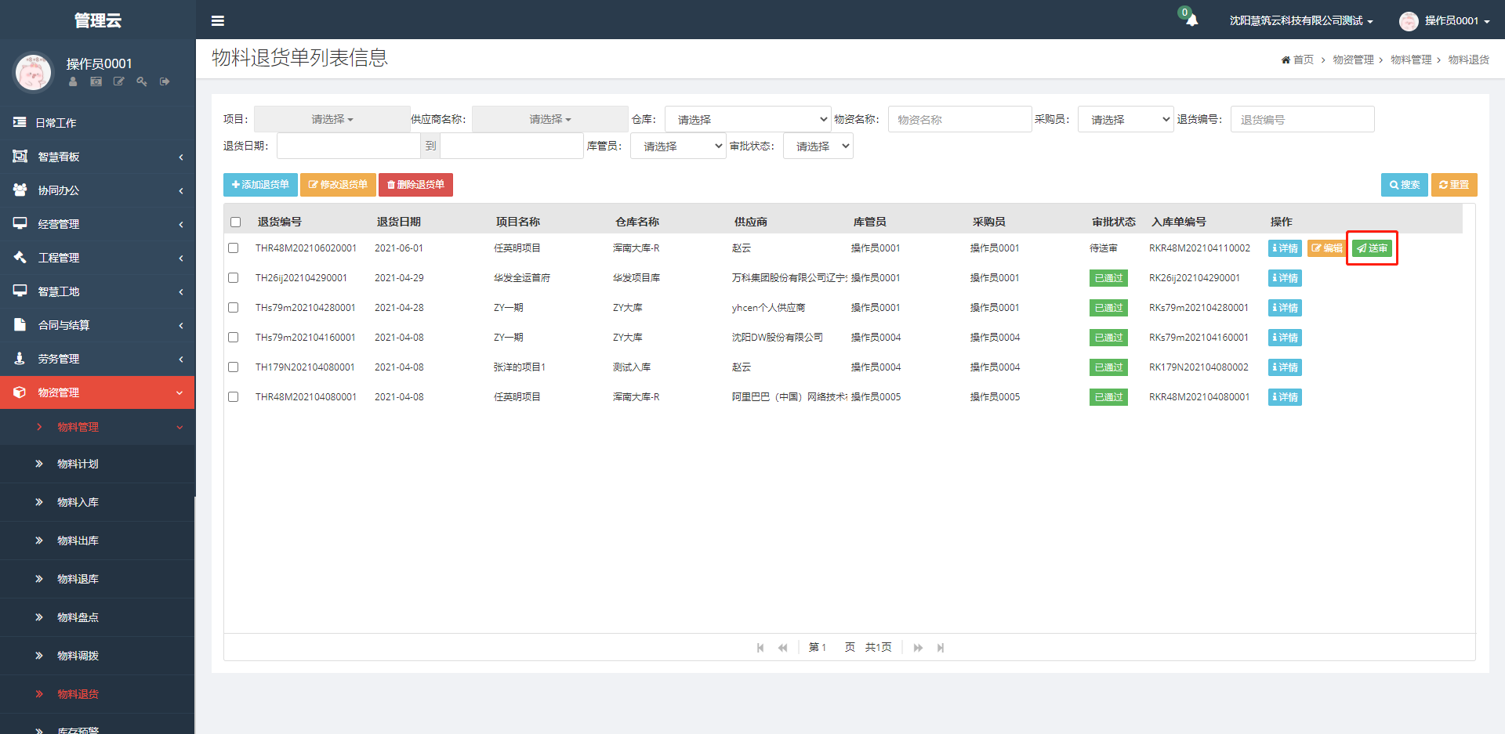Go to previous page pagination icon

coord(782,648)
